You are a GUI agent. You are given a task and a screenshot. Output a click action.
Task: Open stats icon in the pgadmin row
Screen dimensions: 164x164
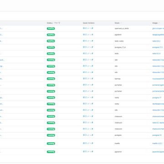click(88, 35)
